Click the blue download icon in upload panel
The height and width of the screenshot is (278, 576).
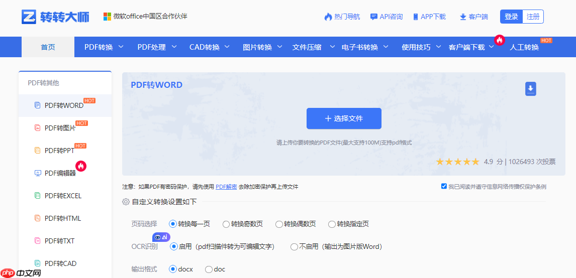pyautogui.click(x=530, y=89)
